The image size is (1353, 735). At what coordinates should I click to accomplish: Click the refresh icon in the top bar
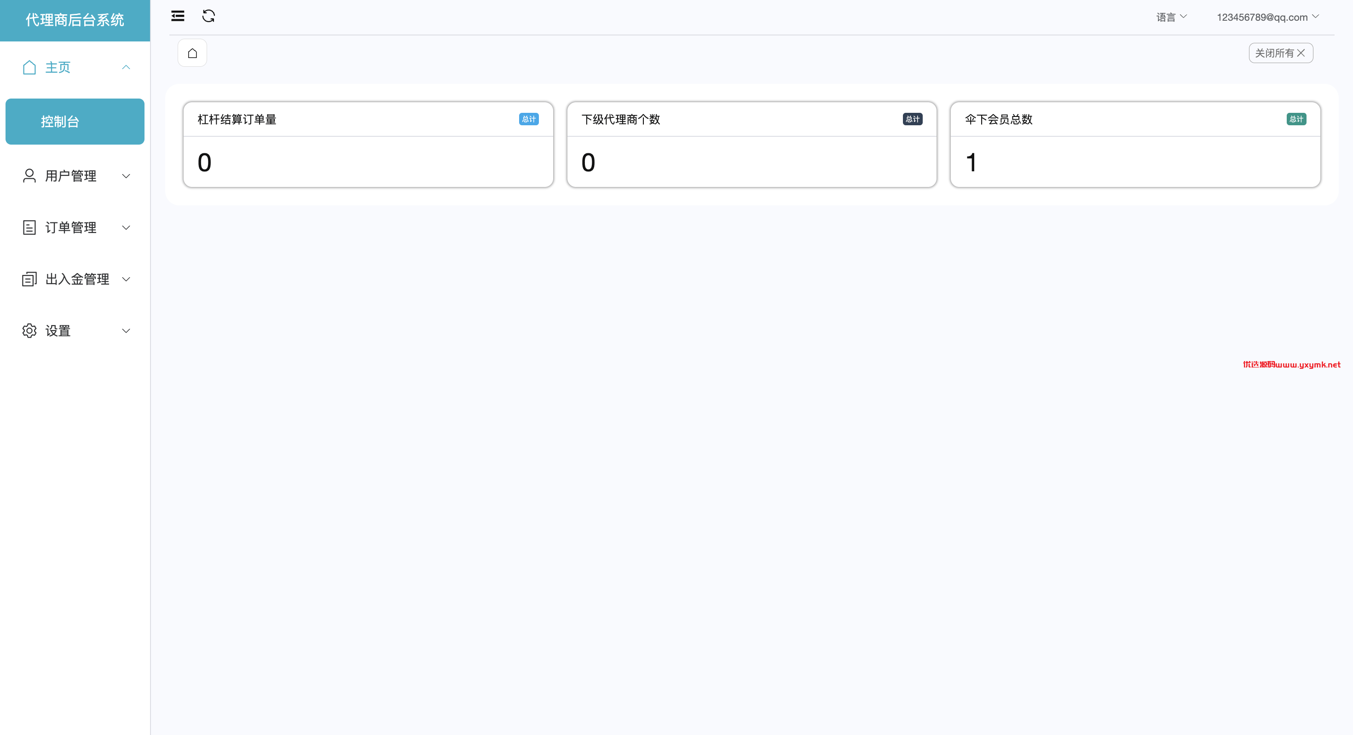pyautogui.click(x=208, y=16)
